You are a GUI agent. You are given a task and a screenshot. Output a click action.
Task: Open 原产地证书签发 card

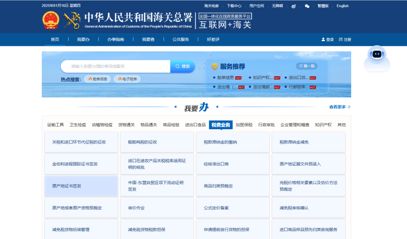(81, 186)
